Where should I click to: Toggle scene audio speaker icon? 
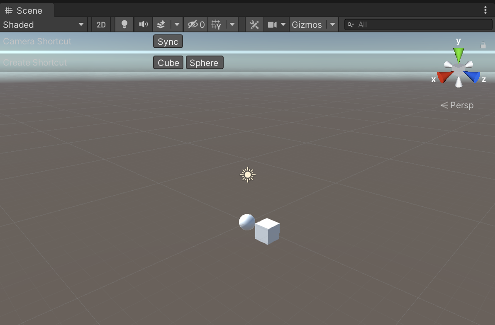pyautogui.click(x=143, y=24)
